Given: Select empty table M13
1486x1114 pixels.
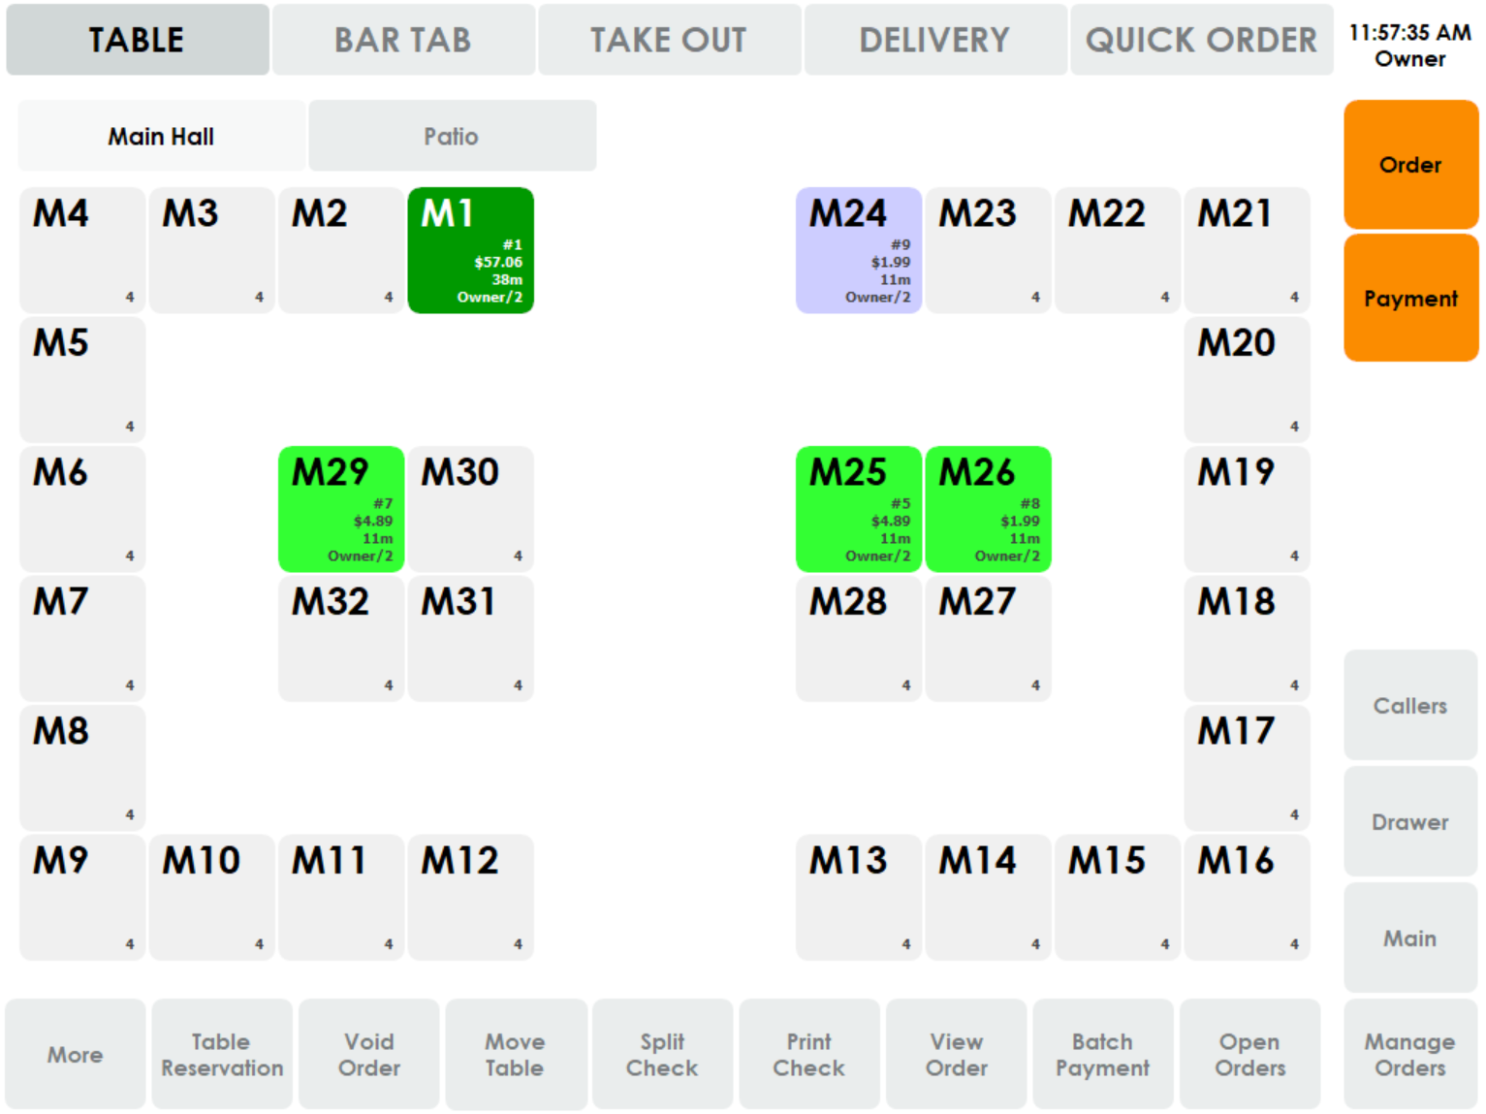Looking at the screenshot, I should (859, 898).
